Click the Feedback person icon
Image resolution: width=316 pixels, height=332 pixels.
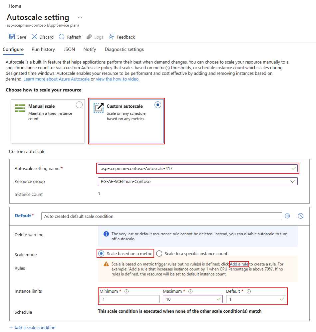(112, 37)
